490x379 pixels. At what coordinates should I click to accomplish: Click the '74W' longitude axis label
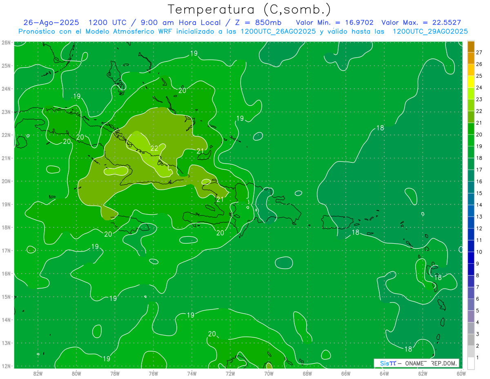[192, 373]
